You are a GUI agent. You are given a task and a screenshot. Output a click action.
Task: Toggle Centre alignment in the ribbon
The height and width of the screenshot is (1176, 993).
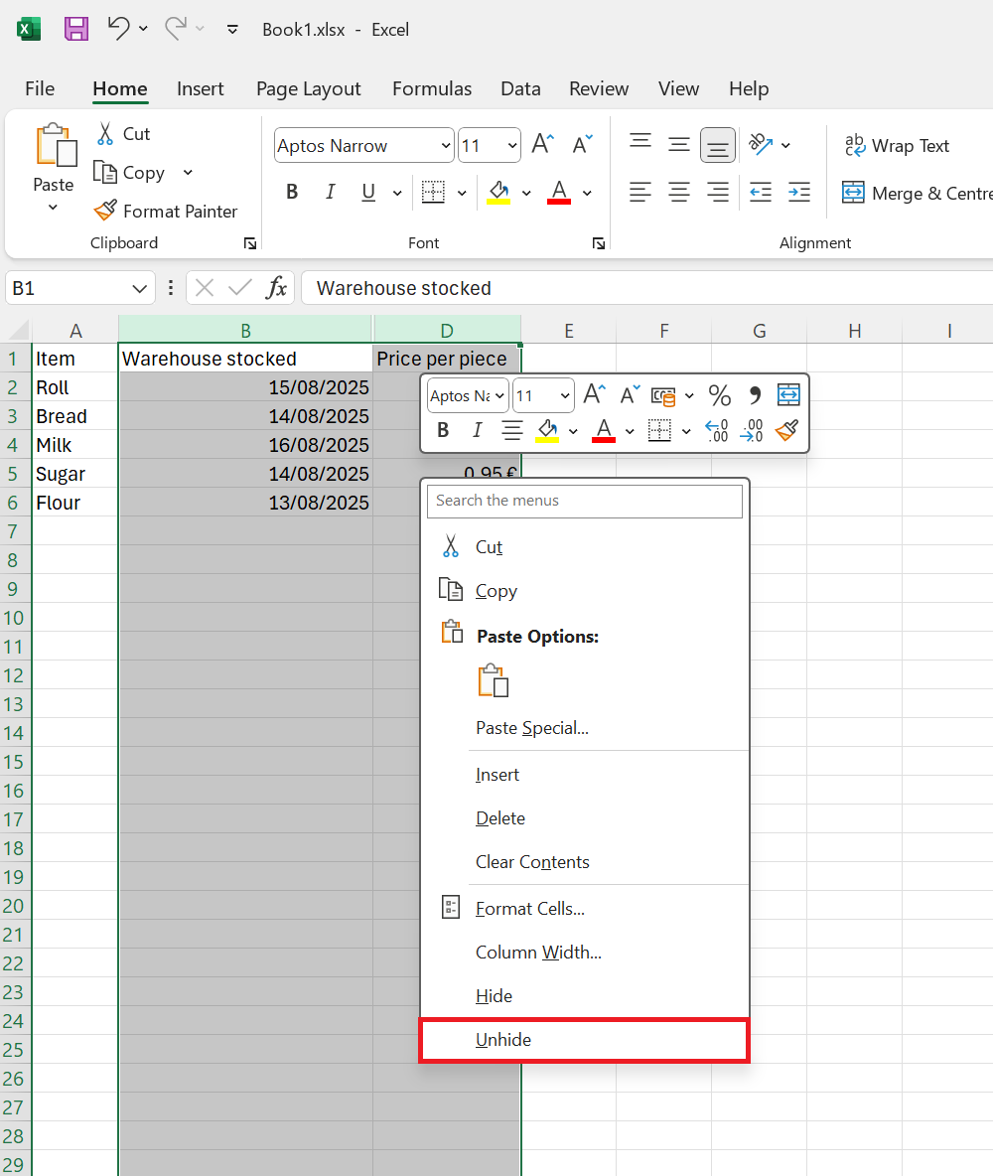679,192
